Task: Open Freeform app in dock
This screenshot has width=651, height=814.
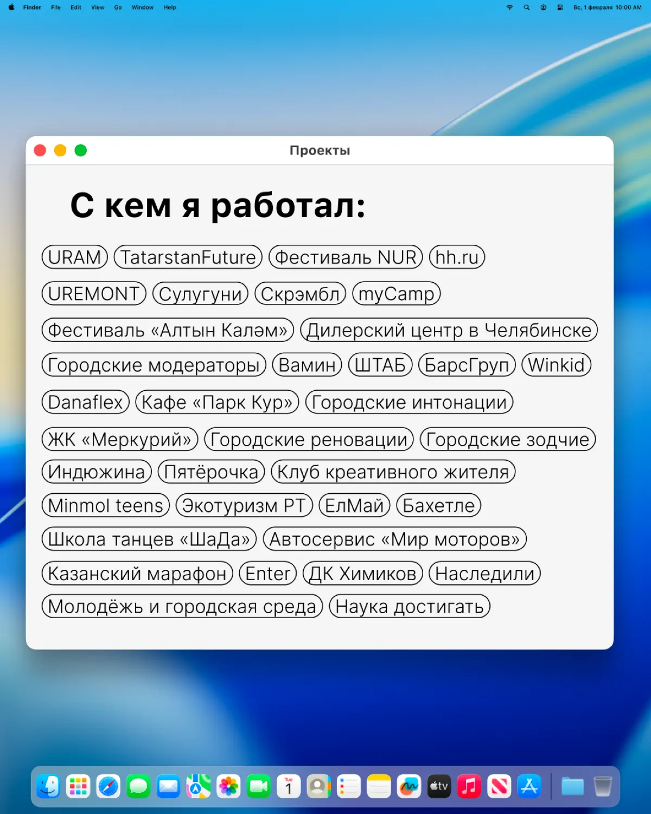Action: [409, 786]
